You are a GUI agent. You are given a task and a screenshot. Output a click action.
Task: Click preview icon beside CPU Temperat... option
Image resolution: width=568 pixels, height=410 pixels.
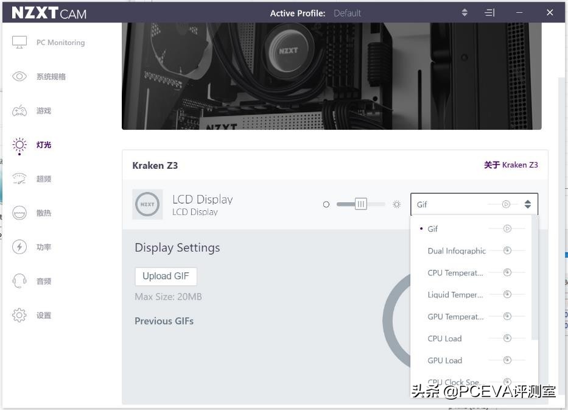coord(507,272)
